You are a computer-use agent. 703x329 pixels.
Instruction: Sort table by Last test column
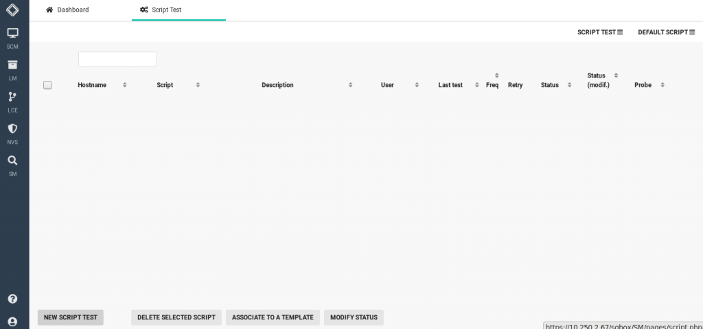pyautogui.click(x=450, y=85)
